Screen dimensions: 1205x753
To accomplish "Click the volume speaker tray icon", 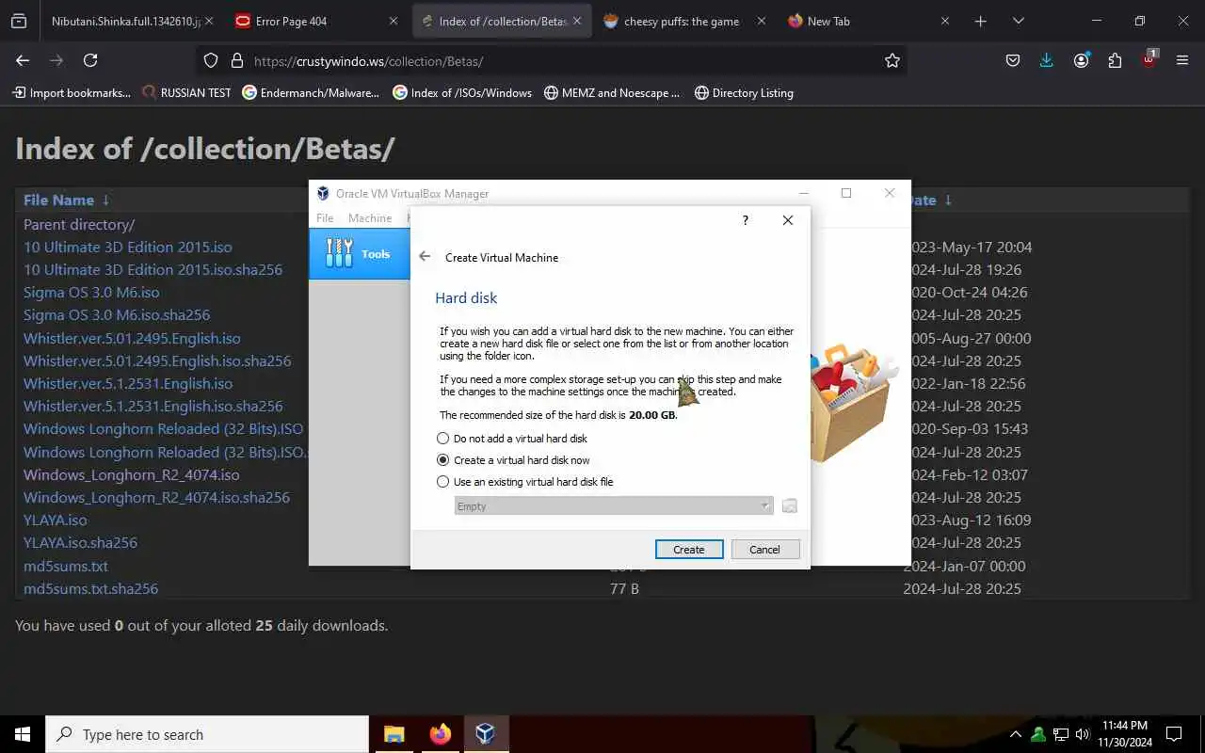I will pyautogui.click(x=1083, y=734).
